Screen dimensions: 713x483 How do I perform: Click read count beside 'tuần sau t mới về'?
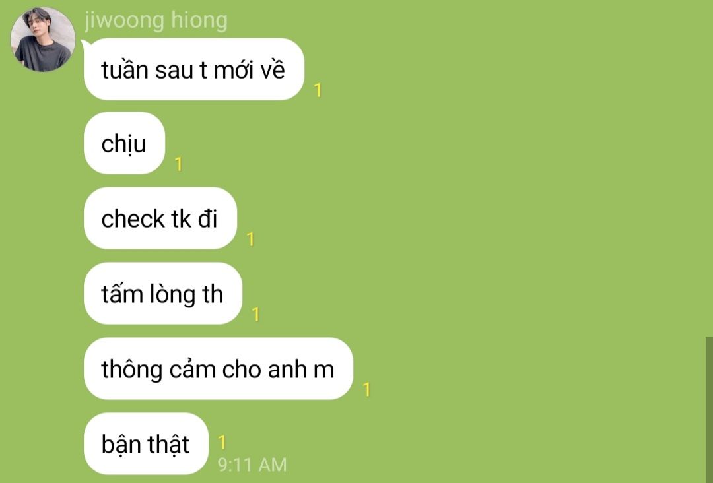tap(318, 90)
